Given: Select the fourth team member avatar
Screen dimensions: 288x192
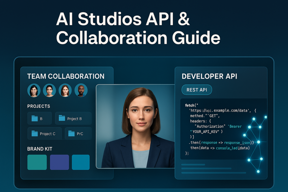Looking at the screenshot, I should [81, 91].
